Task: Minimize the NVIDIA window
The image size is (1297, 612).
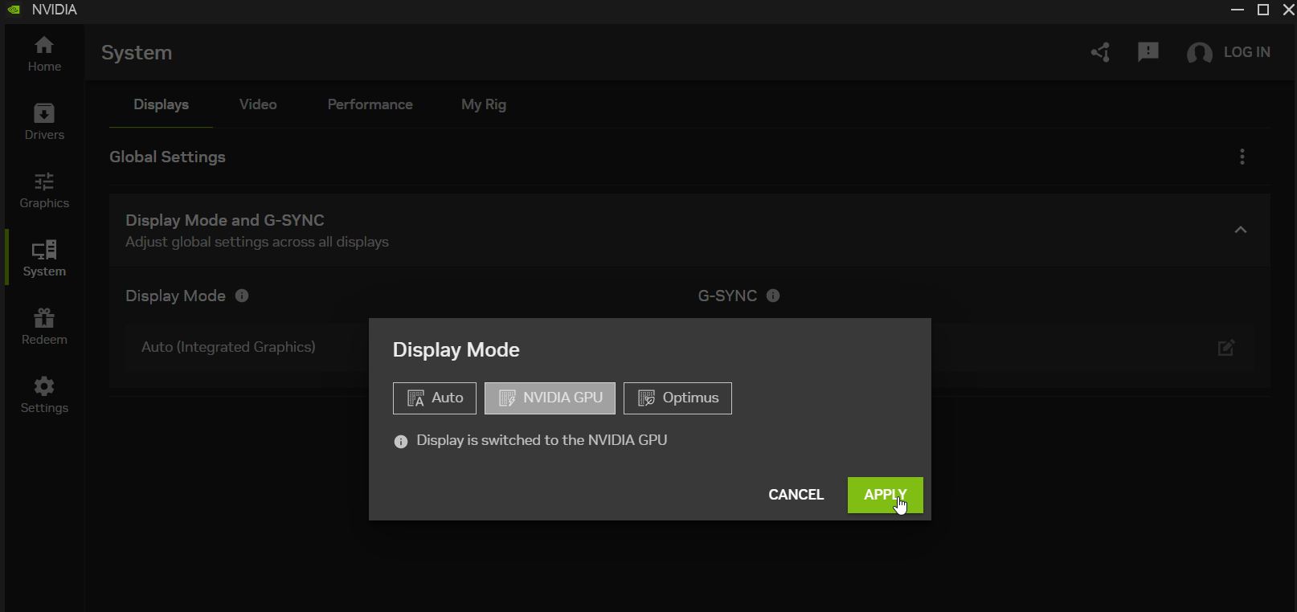Action: click(1238, 10)
